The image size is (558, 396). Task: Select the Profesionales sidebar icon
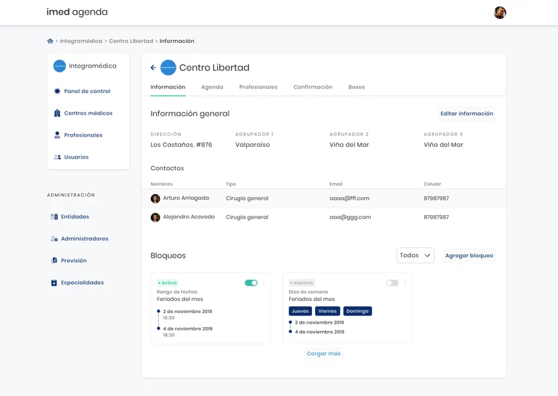click(57, 135)
